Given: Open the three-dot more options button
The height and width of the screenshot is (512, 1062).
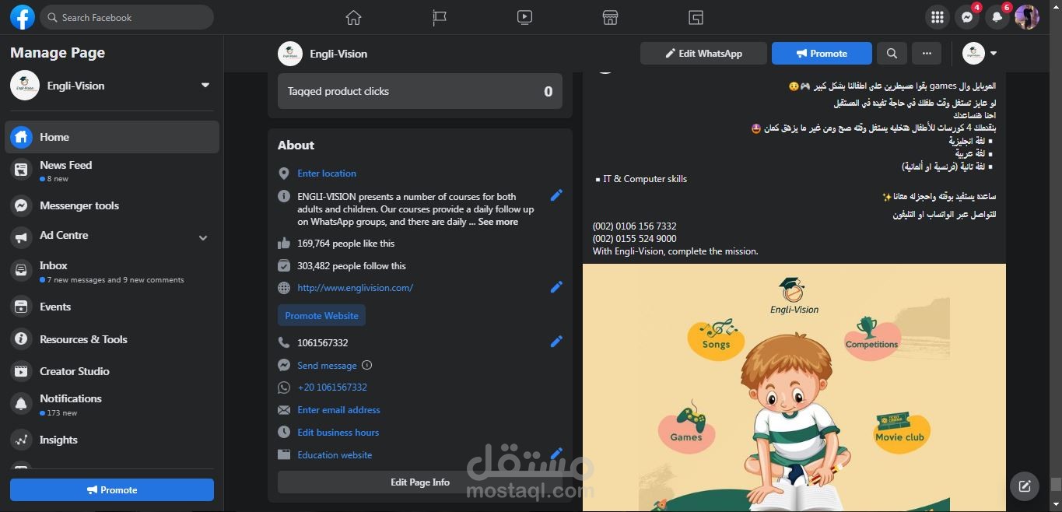Looking at the screenshot, I should (926, 54).
